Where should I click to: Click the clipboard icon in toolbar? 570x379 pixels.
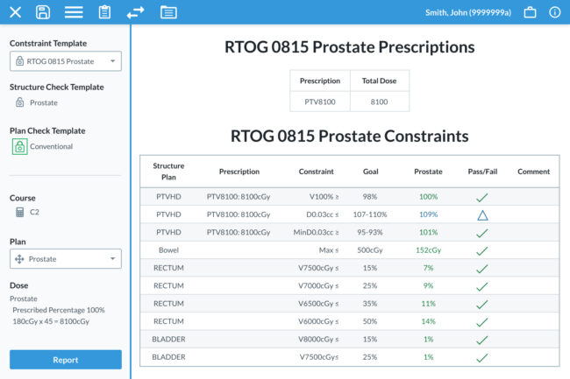104,12
